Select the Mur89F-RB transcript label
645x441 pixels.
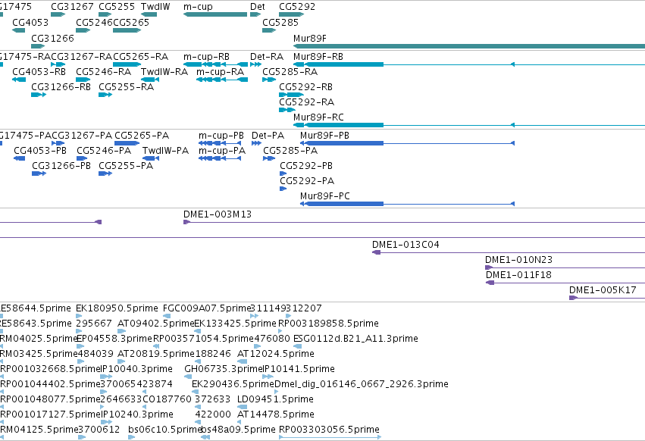tap(318, 56)
